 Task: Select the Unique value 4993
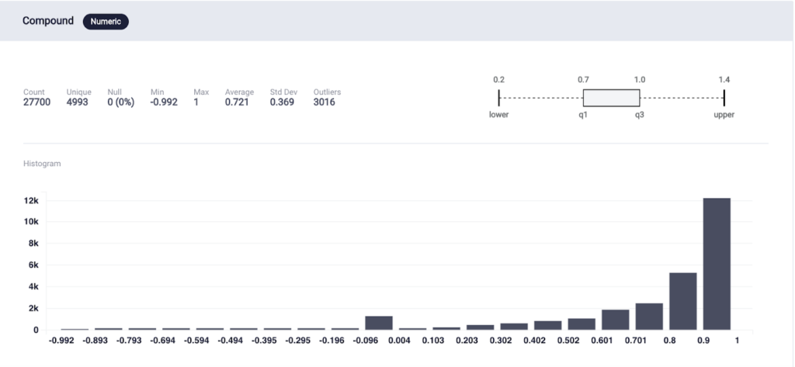pos(77,102)
